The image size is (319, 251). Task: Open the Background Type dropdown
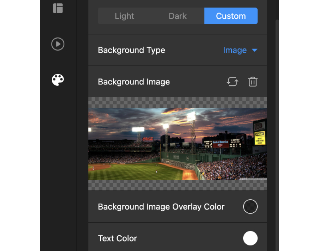pos(240,50)
